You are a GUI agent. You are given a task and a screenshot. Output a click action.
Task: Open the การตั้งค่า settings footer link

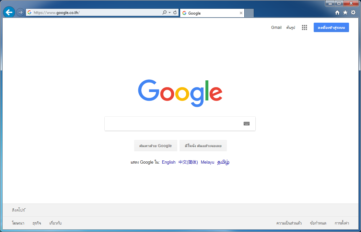click(342, 223)
